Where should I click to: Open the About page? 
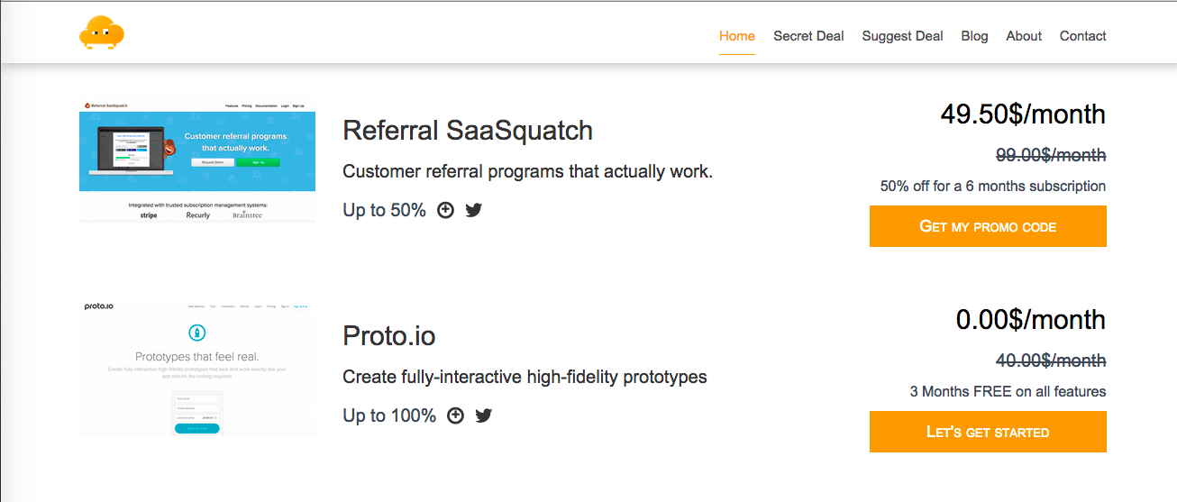[1024, 36]
